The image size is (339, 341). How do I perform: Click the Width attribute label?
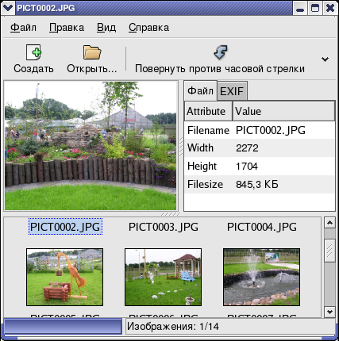(x=200, y=148)
